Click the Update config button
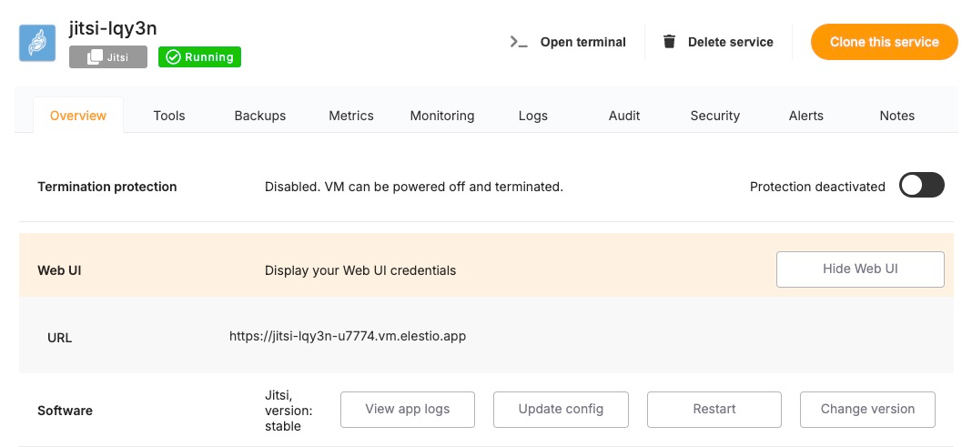The image size is (972, 447). pyautogui.click(x=561, y=409)
